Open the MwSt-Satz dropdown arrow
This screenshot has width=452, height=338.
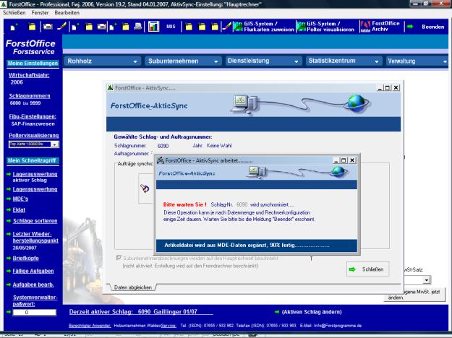point(427,279)
